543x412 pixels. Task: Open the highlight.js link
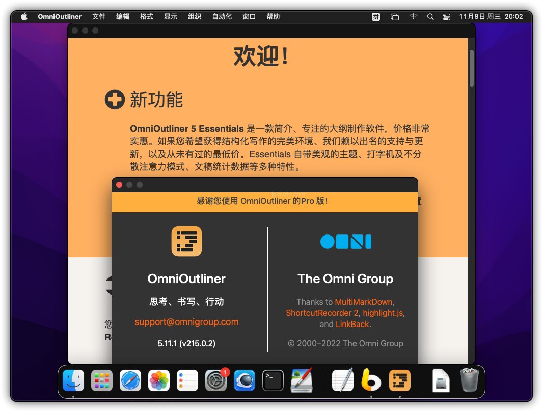pos(383,313)
